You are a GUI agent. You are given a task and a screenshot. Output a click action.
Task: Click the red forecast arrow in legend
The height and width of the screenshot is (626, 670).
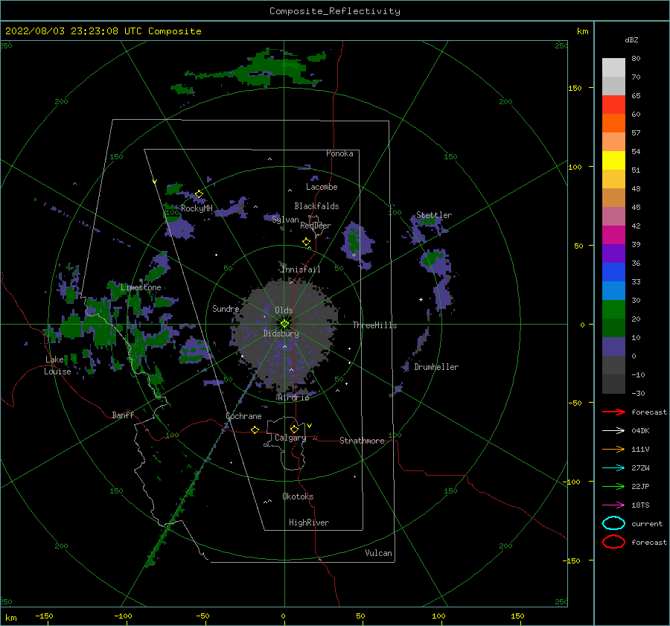tap(613, 412)
